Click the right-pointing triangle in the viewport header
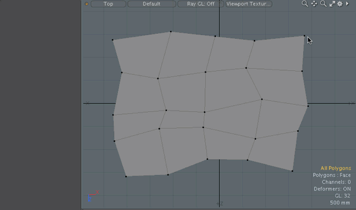Screen dimensions: 356x210 tap(347, 4)
